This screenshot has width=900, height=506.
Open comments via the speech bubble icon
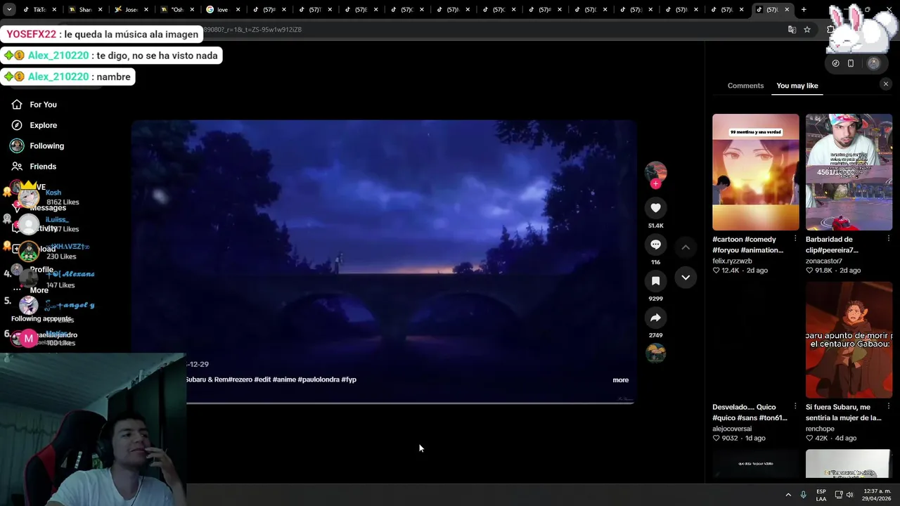[x=655, y=245]
